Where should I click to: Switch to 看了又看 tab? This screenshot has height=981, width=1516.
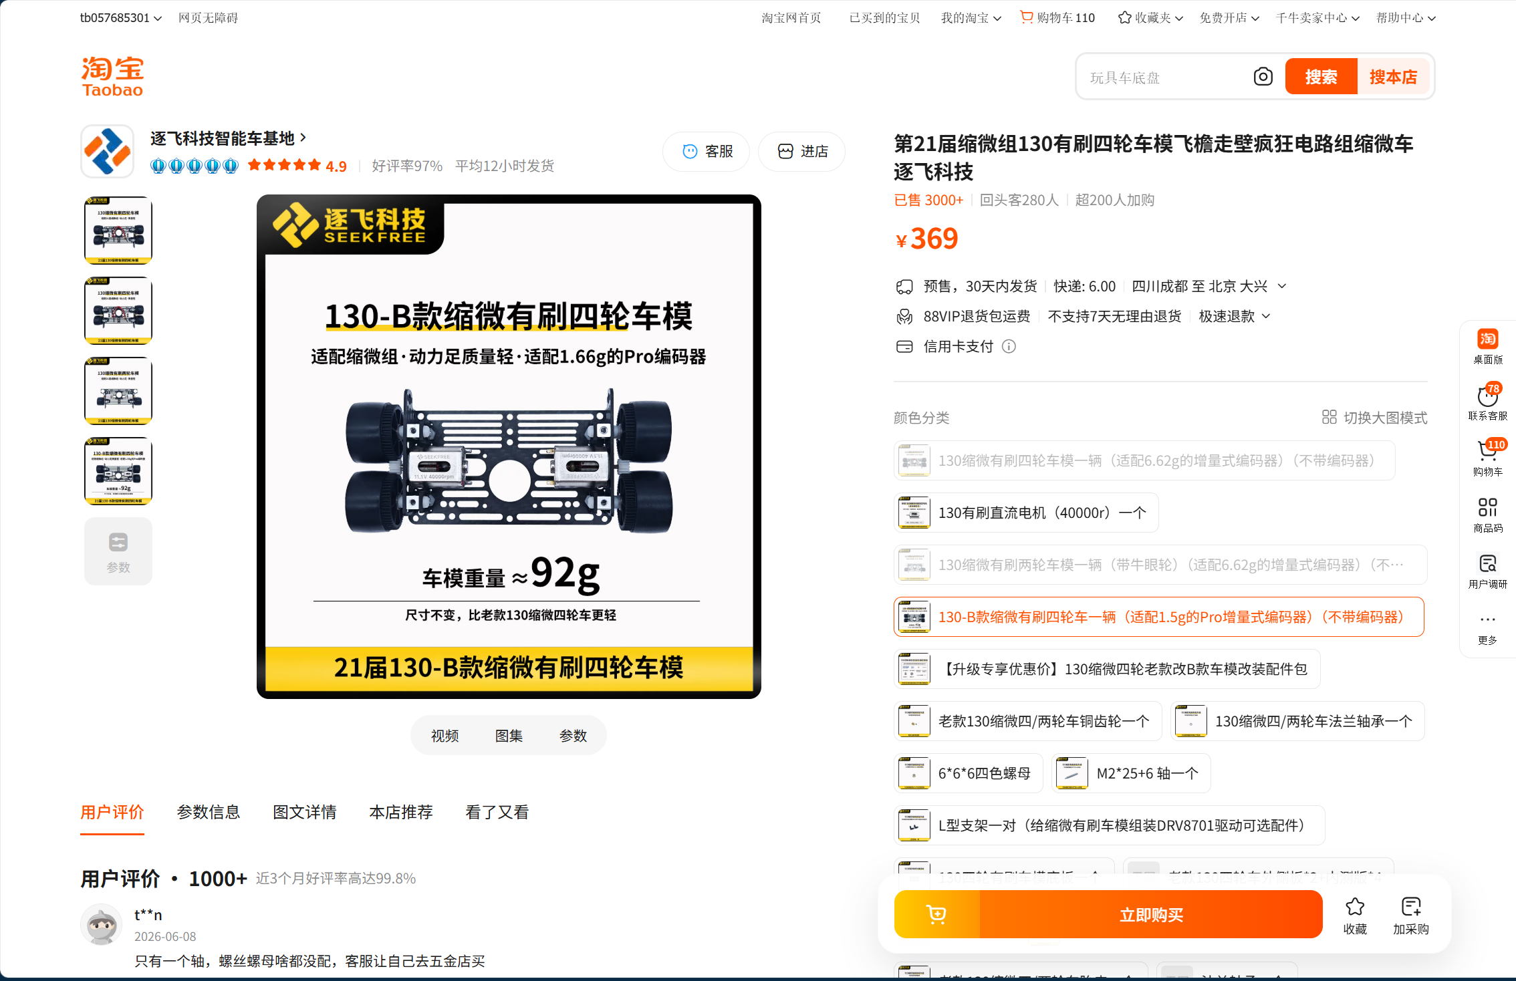click(497, 812)
